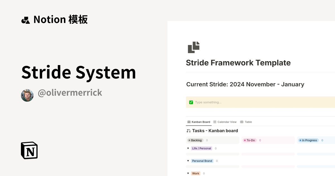Collapse the Personal Brand group
This screenshot has height=176, width=335.
click(188, 161)
